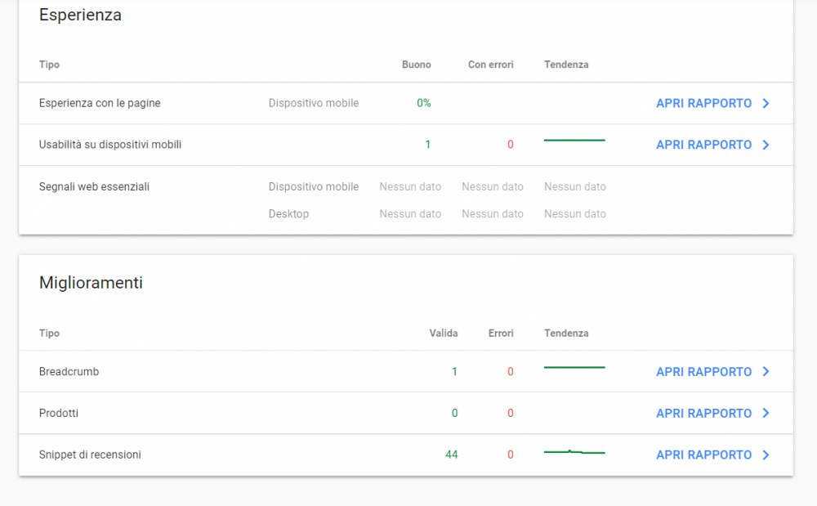Open the Breadcrumb APRI RAPPORTO link
Image resolution: width=817 pixels, height=506 pixels.
click(703, 371)
